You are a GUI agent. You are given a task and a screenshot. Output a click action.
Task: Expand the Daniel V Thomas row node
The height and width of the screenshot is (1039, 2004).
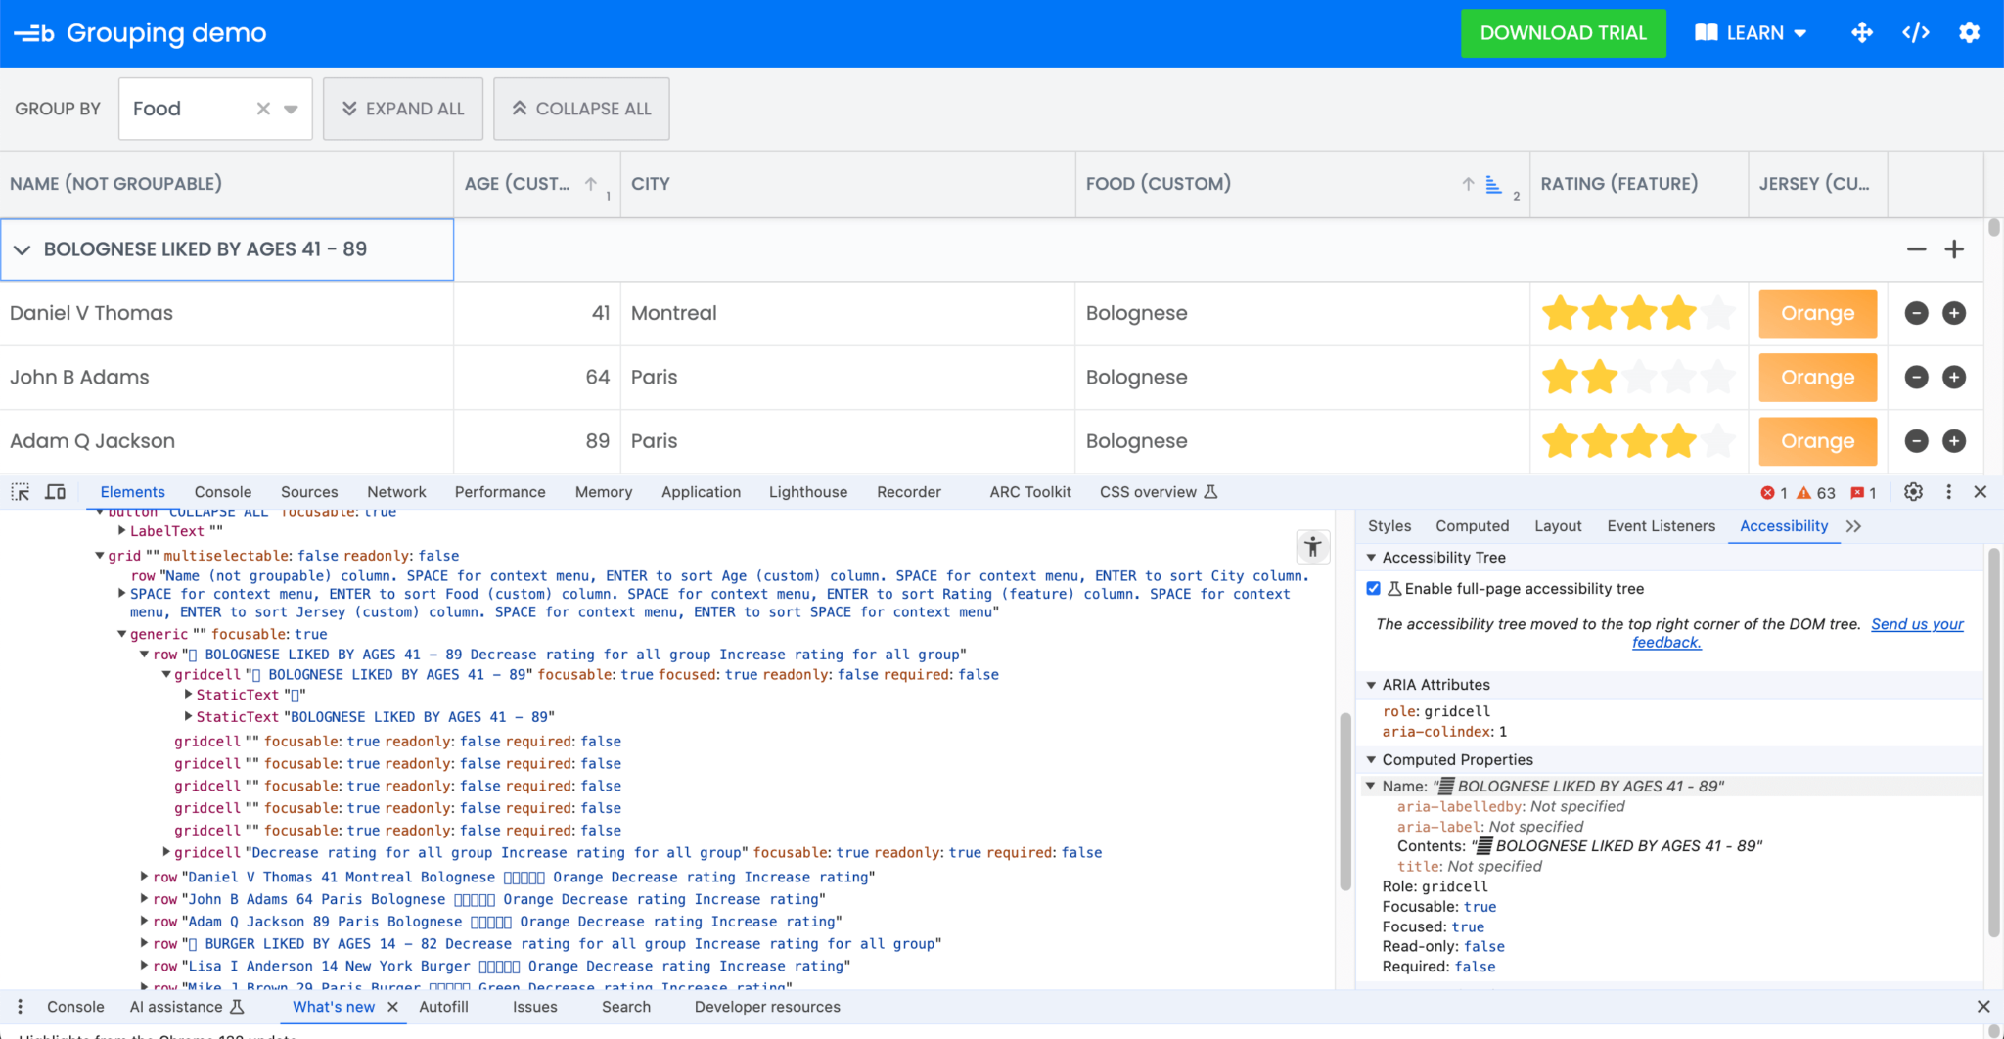(144, 877)
